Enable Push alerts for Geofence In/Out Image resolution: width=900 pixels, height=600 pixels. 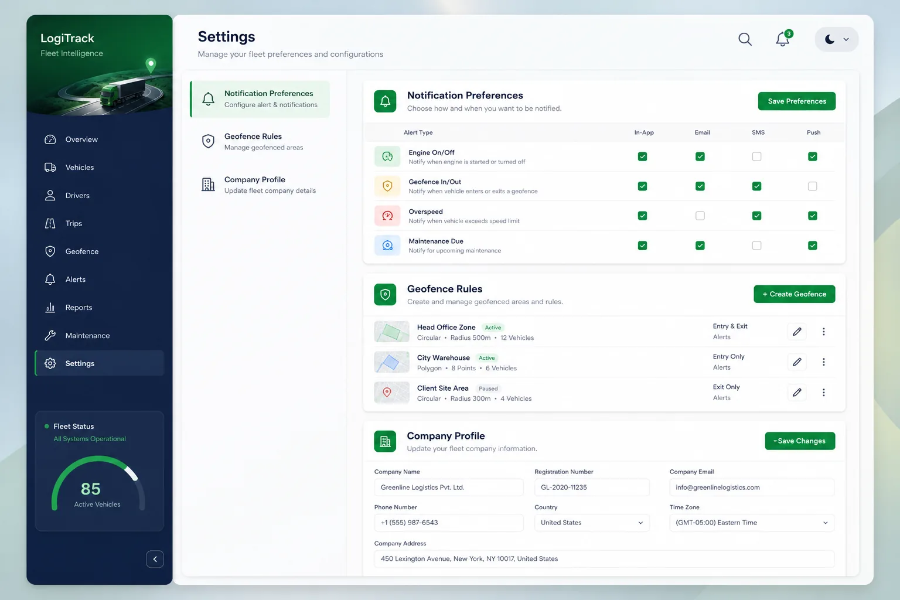point(813,186)
